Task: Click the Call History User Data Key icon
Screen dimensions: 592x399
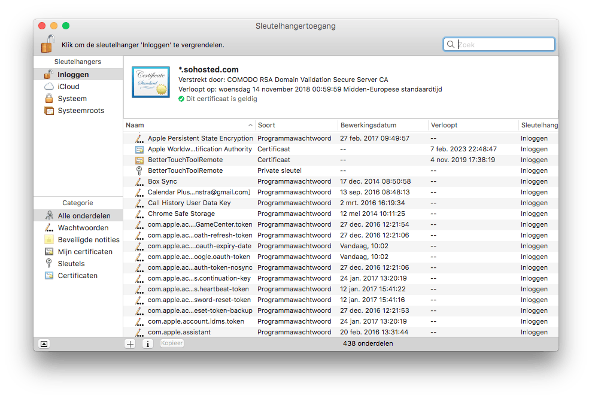Action: click(139, 203)
